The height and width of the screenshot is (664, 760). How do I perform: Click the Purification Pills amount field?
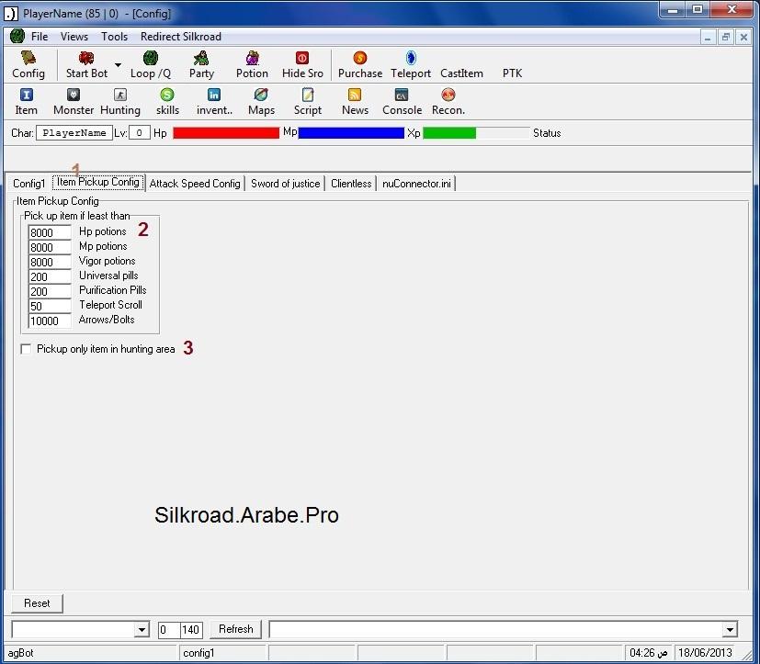point(50,291)
